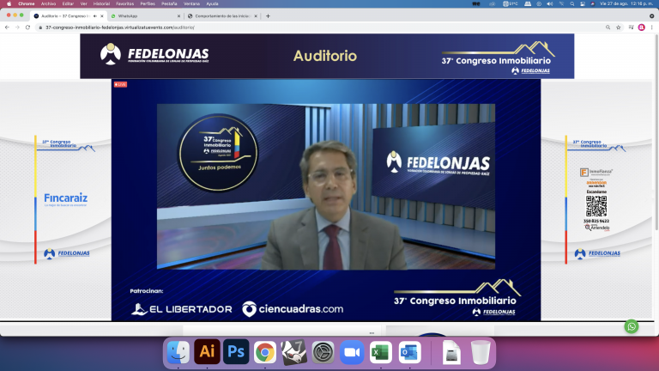Viewport: 659px width, 371px height.
Task: Click the 37° Congreso Inmobiliario header logo
Action: [x=498, y=58]
